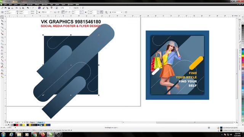Select the Crop tool
This screenshot has width=244, height=137.
pos(2,24)
